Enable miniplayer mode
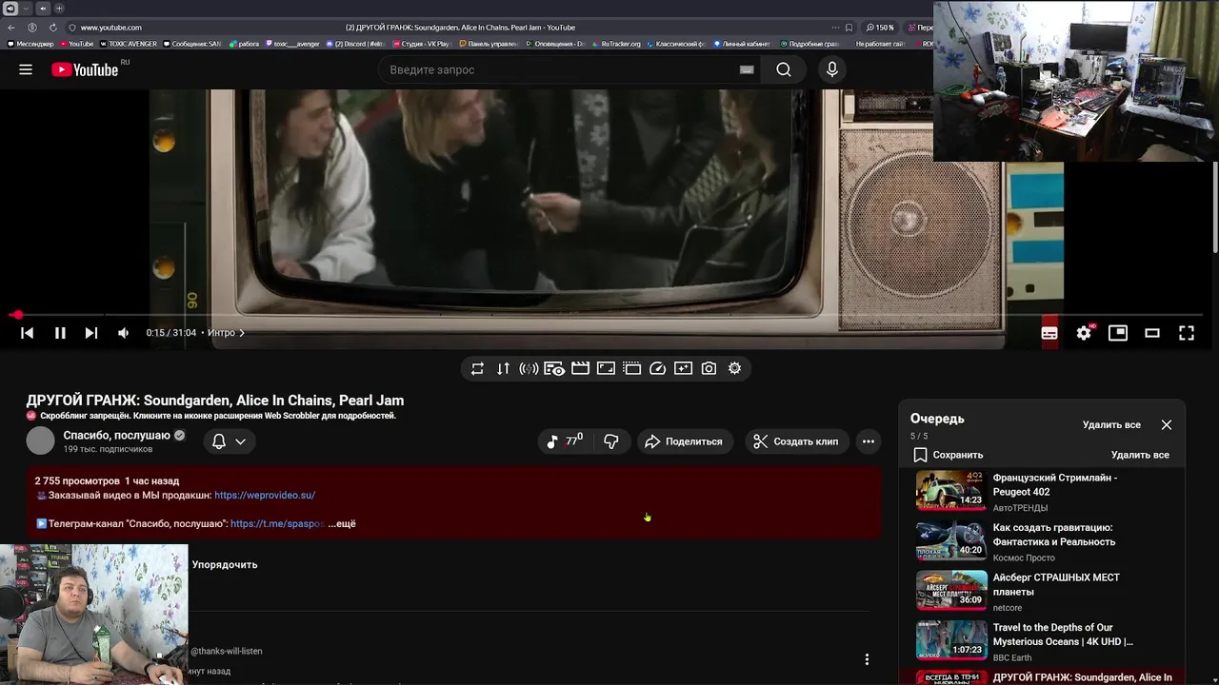Screen dimensions: 1219x685 pyautogui.click(x=1118, y=333)
